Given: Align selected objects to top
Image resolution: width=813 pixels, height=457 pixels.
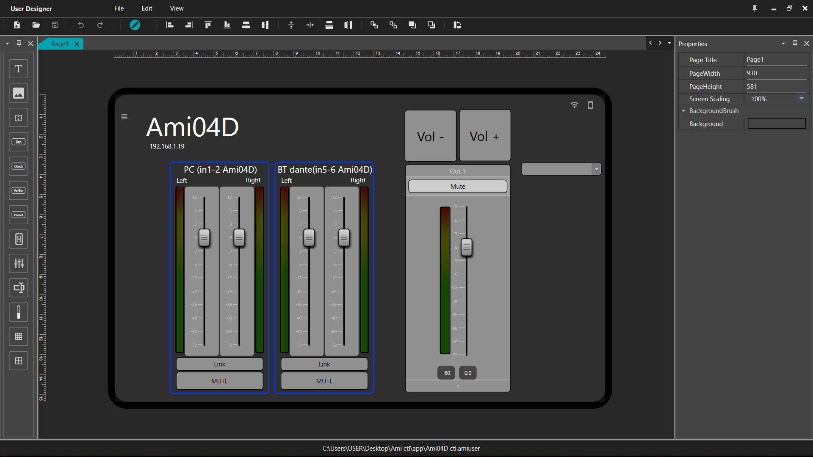Looking at the screenshot, I should click(208, 25).
